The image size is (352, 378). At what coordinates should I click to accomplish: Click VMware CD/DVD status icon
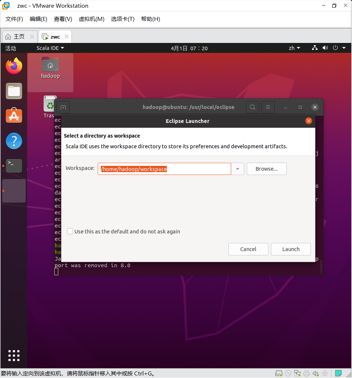click(288, 374)
